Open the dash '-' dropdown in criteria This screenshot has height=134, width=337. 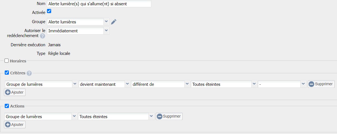pos(282,84)
